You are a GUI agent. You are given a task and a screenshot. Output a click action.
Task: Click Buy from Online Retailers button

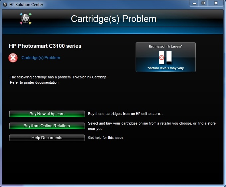pos(47,126)
